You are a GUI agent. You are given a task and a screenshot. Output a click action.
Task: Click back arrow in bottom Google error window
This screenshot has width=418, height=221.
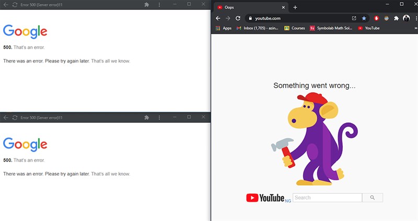[x=6, y=118]
